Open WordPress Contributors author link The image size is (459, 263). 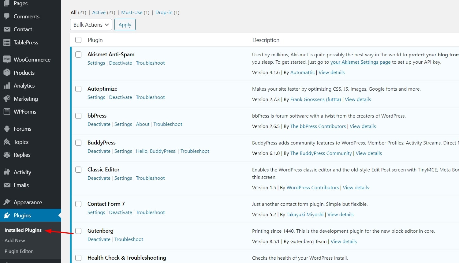[x=313, y=188]
